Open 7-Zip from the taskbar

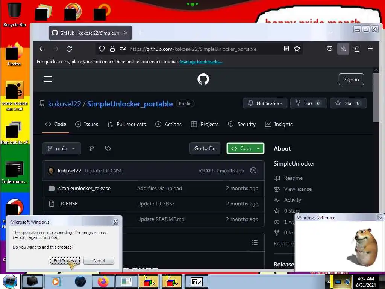(197, 281)
